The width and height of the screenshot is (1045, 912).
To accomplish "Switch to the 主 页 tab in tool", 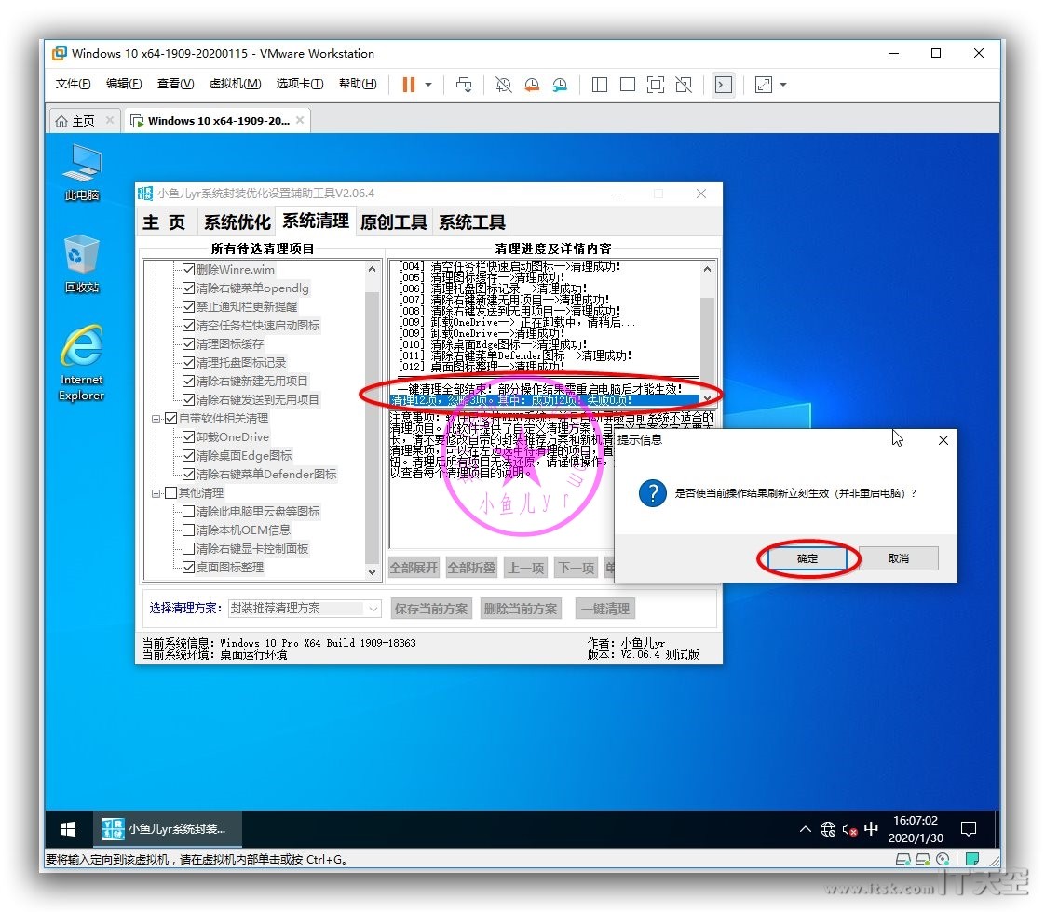I will pyautogui.click(x=165, y=222).
